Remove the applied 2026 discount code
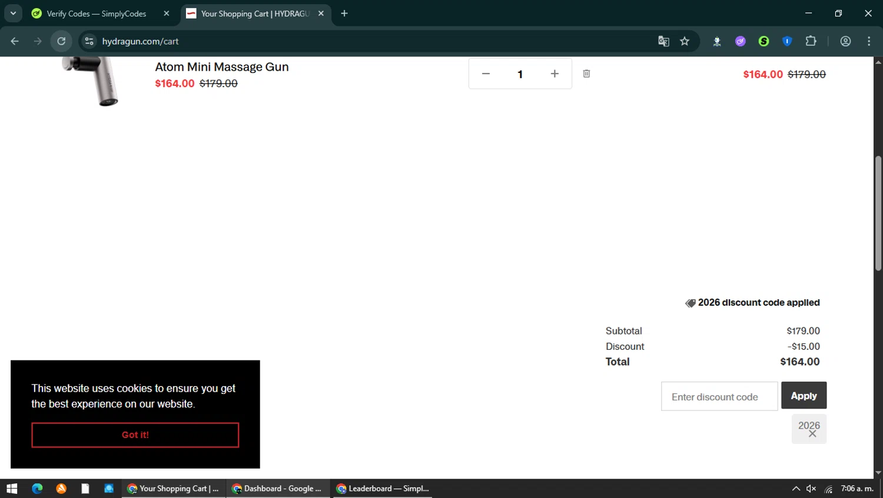883x498 pixels. (x=812, y=434)
